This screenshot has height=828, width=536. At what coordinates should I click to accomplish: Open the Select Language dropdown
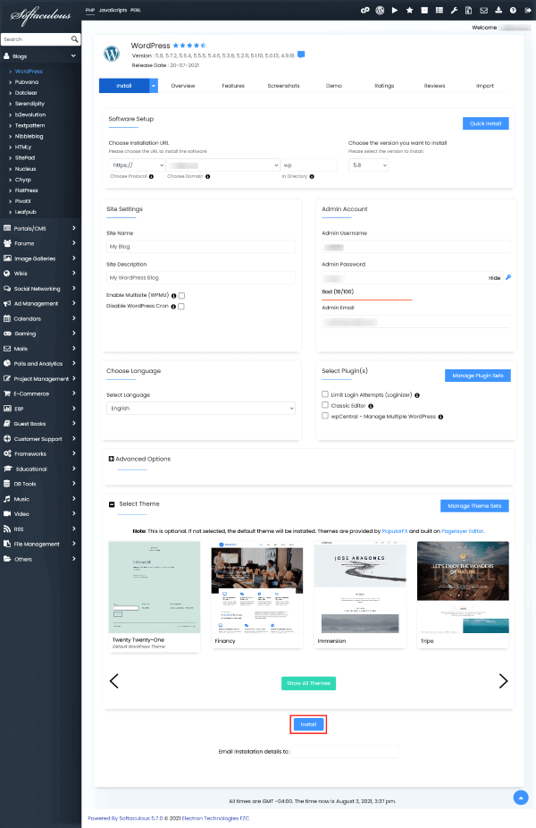click(x=200, y=408)
